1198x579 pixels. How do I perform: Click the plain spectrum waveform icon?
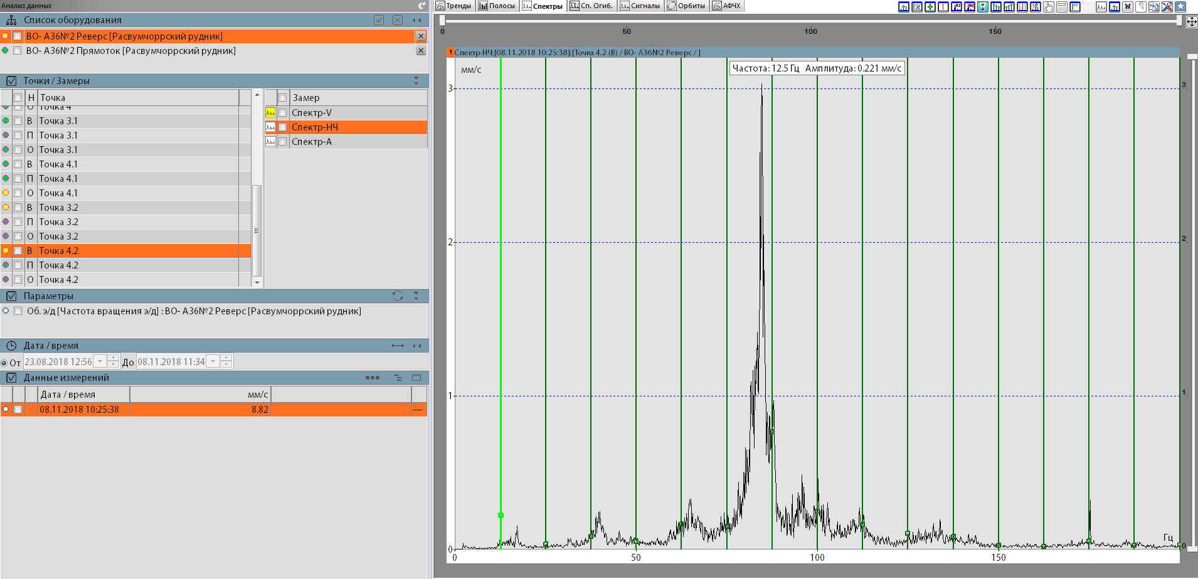[x=1101, y=7]
